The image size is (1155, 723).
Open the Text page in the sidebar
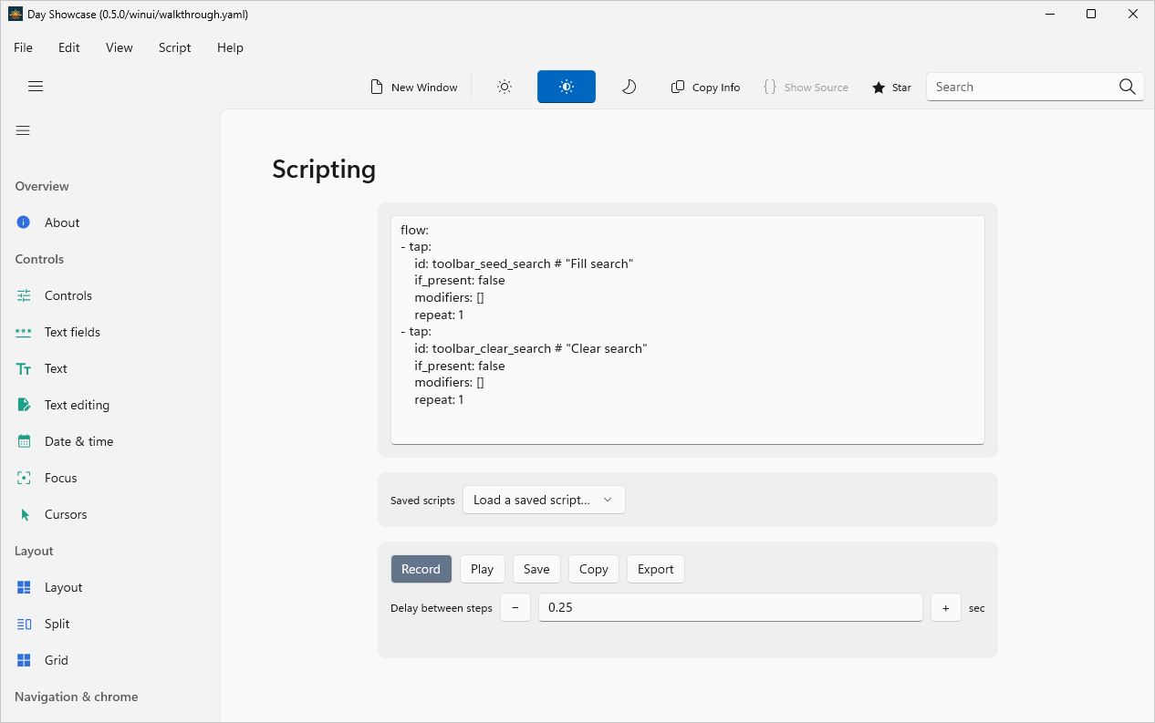pyautogui.click(x=110, y=368)
